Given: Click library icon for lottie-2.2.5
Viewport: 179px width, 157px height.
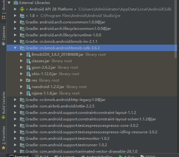Looking at the screenshot, I should pos(22,106).
